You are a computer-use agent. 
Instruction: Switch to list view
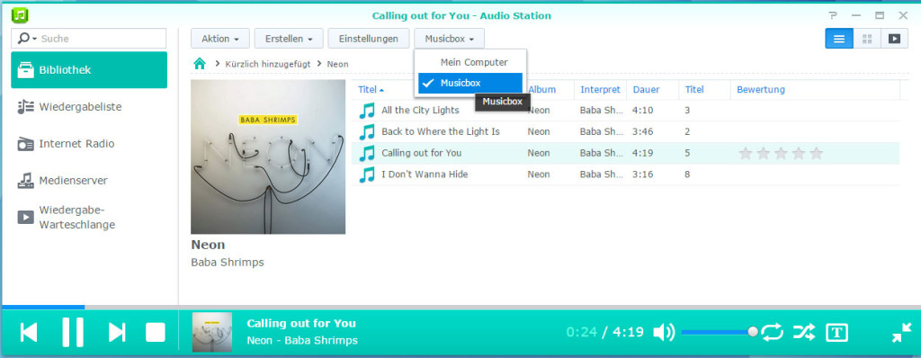[839, 39]
